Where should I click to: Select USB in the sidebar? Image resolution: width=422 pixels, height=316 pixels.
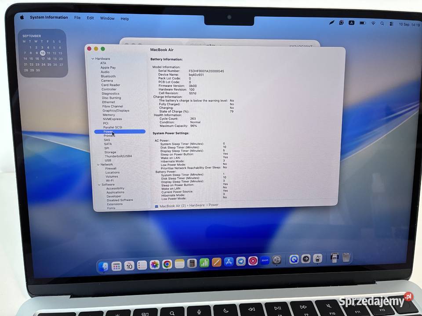108,161
